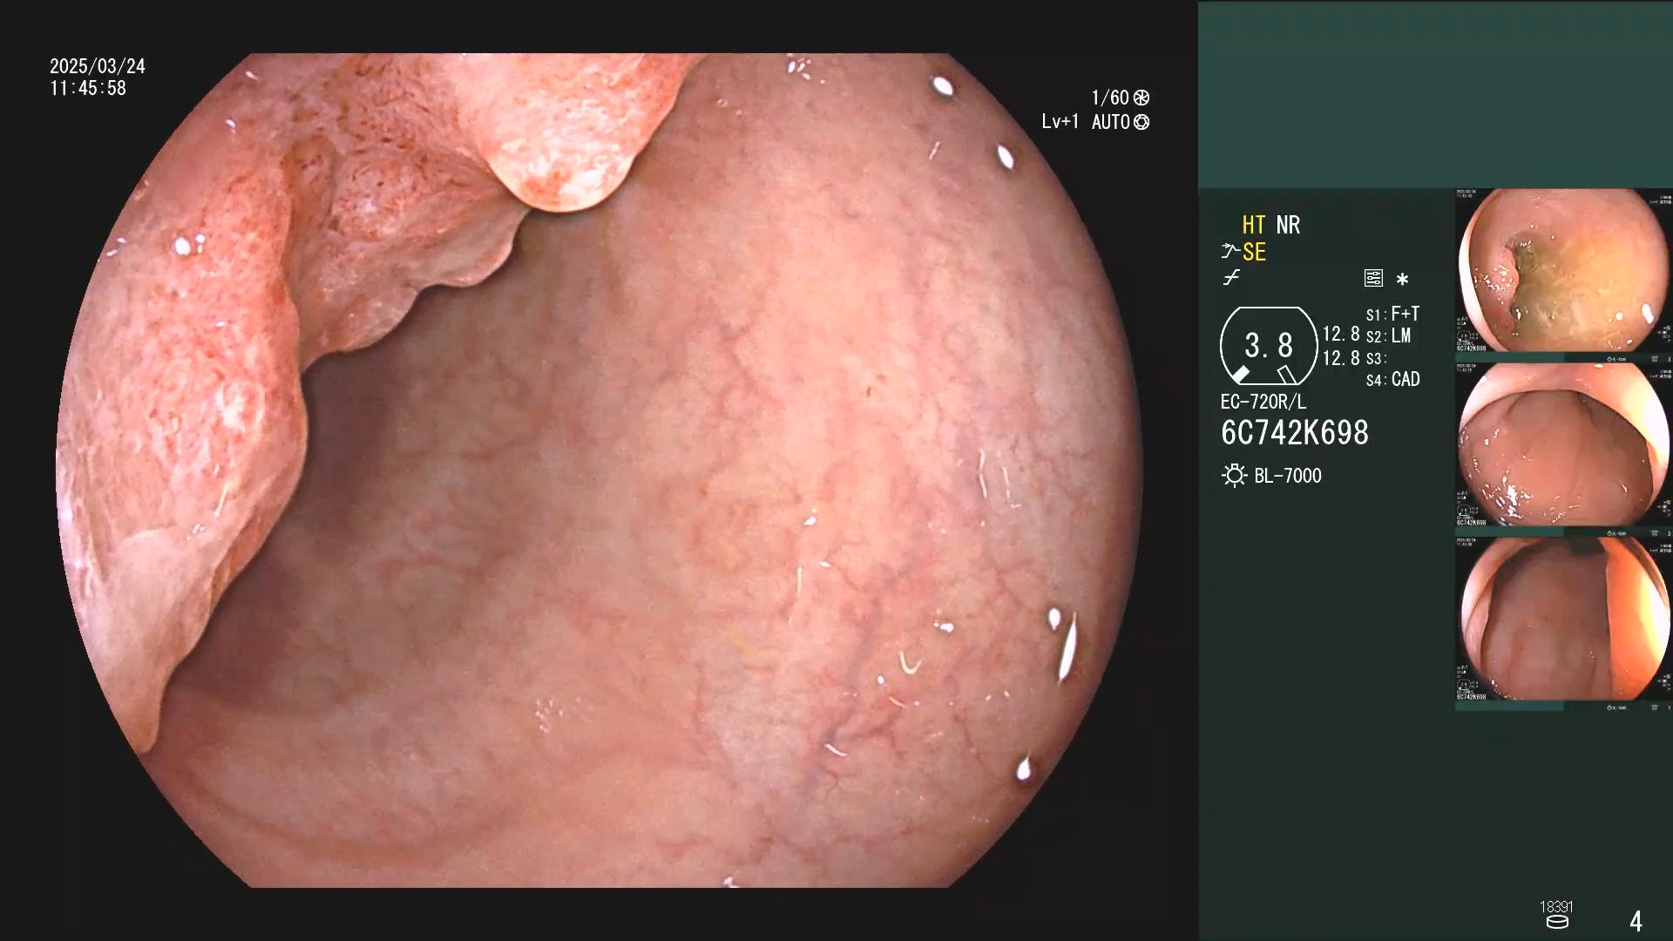This screenshot has height=941, width=1673.
Task: Click the storage disk icon below 18391
Action: click(1557, 923)
